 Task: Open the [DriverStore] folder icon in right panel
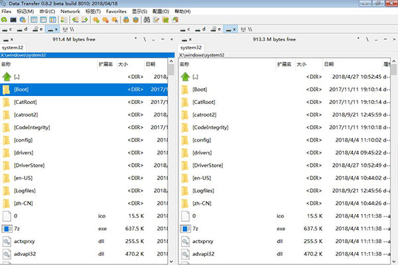point(183,165)
